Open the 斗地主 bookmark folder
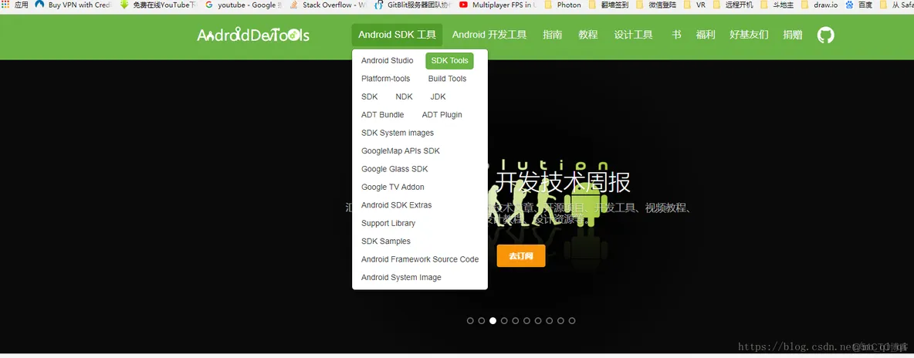914x358 pixels. (x=777, y=5)
